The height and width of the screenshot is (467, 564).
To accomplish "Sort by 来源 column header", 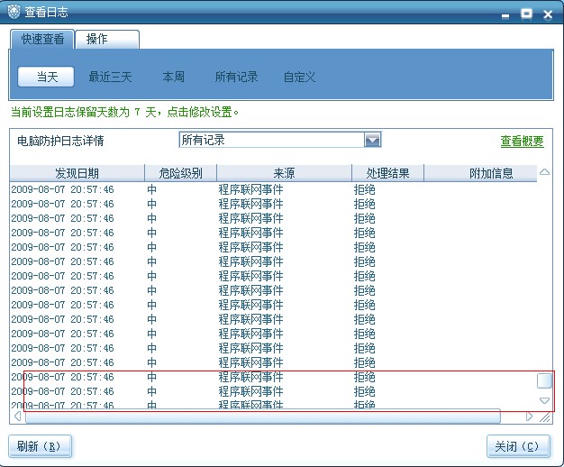I will (284, 173).
